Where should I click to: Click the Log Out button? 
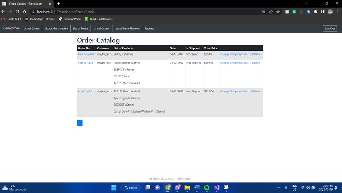tap(330, 28)
